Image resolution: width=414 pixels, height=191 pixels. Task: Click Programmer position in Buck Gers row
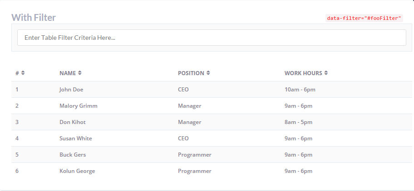point(194,155)
